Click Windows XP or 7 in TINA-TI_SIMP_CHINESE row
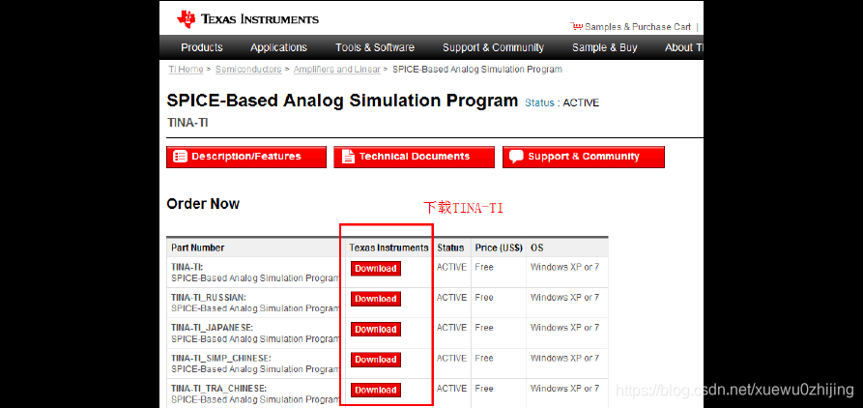This screenshot has width=863, height=408. click(x=564, y=358)
